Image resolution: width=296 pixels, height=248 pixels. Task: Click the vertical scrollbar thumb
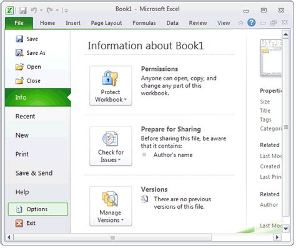pos(286,127)
